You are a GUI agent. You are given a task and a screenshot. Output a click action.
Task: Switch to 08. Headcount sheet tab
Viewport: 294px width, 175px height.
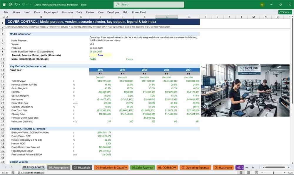223,168
